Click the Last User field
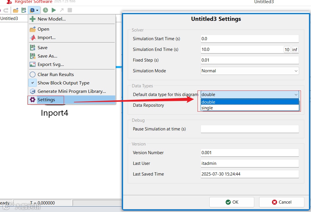Screen dimensions: 311x212 (x=250, y=163)
